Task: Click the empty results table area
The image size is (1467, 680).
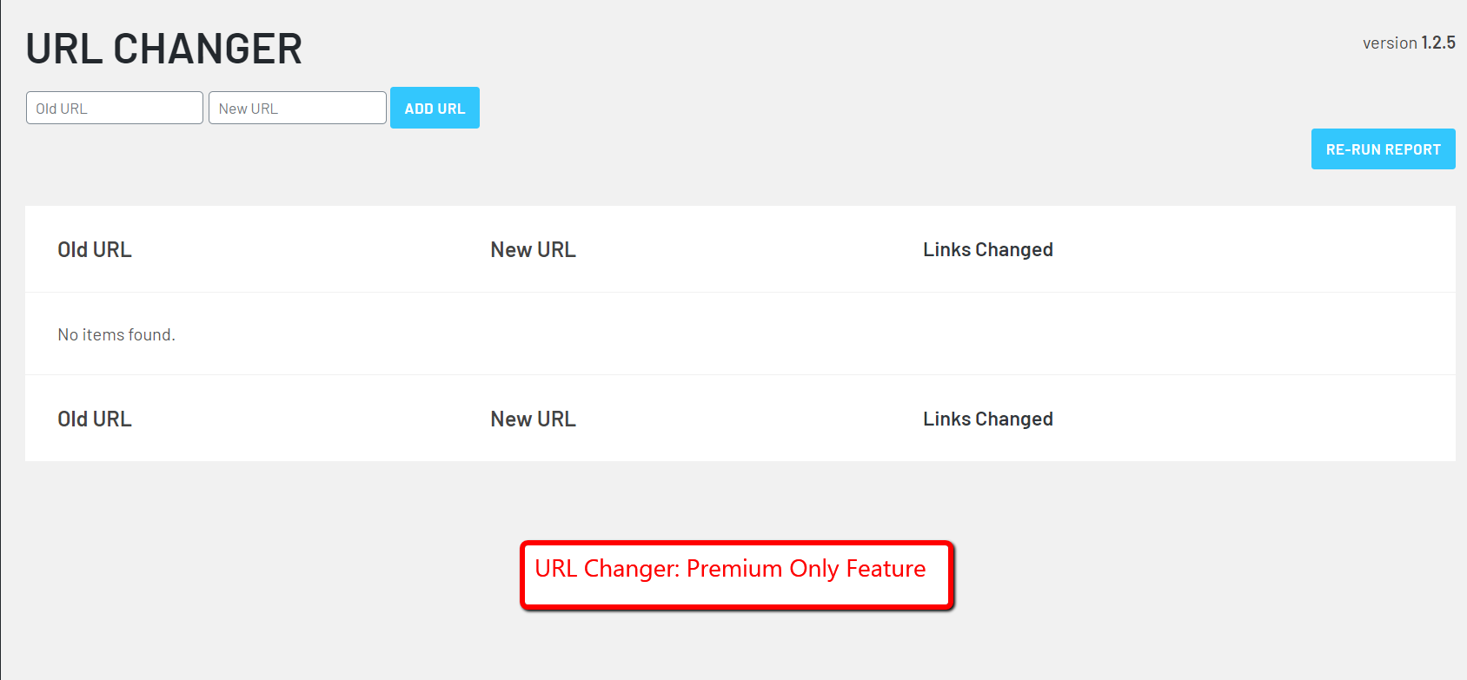Action: [x=695, y=333]
